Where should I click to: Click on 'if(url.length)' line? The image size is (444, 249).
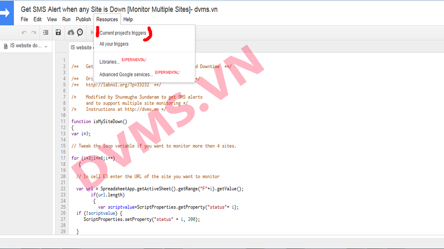click(108, 195)
